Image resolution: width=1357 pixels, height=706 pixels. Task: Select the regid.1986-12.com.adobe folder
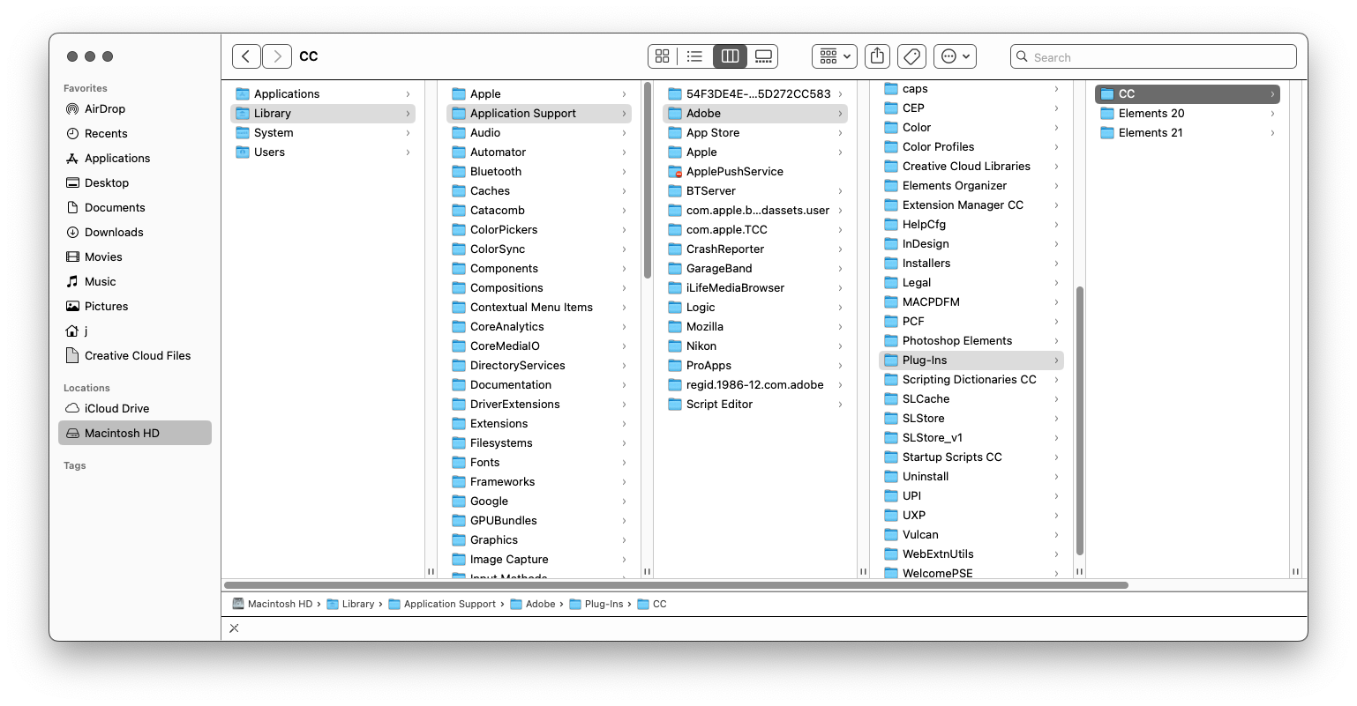[755, 385]
